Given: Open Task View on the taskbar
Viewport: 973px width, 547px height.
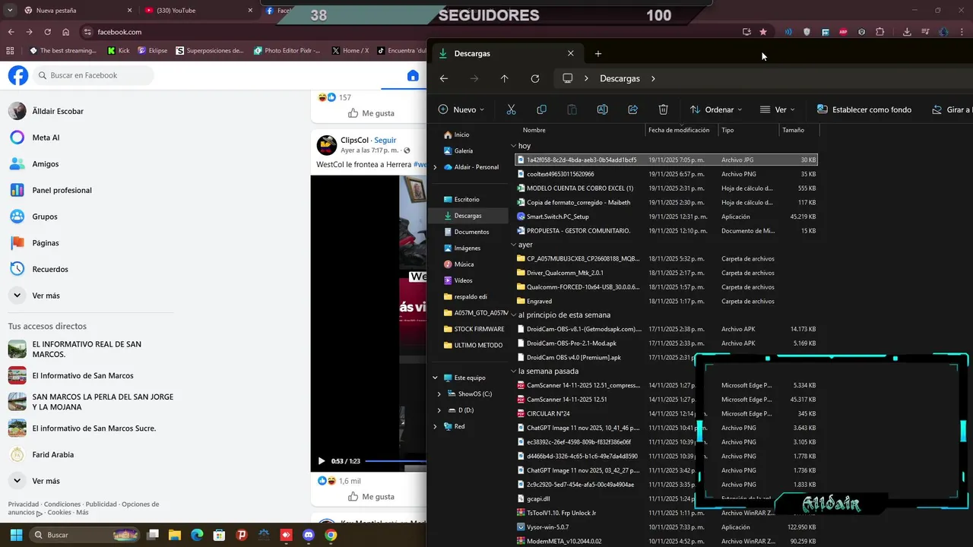Looking at the screenshot, I should tap(153, 535).
